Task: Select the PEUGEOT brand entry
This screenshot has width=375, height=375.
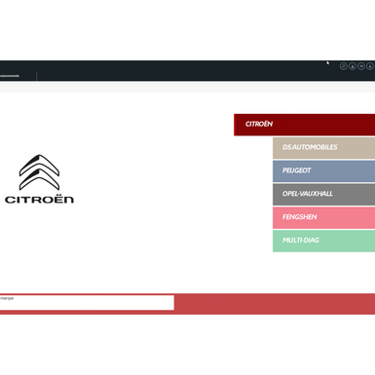Action: click(323, 171)
